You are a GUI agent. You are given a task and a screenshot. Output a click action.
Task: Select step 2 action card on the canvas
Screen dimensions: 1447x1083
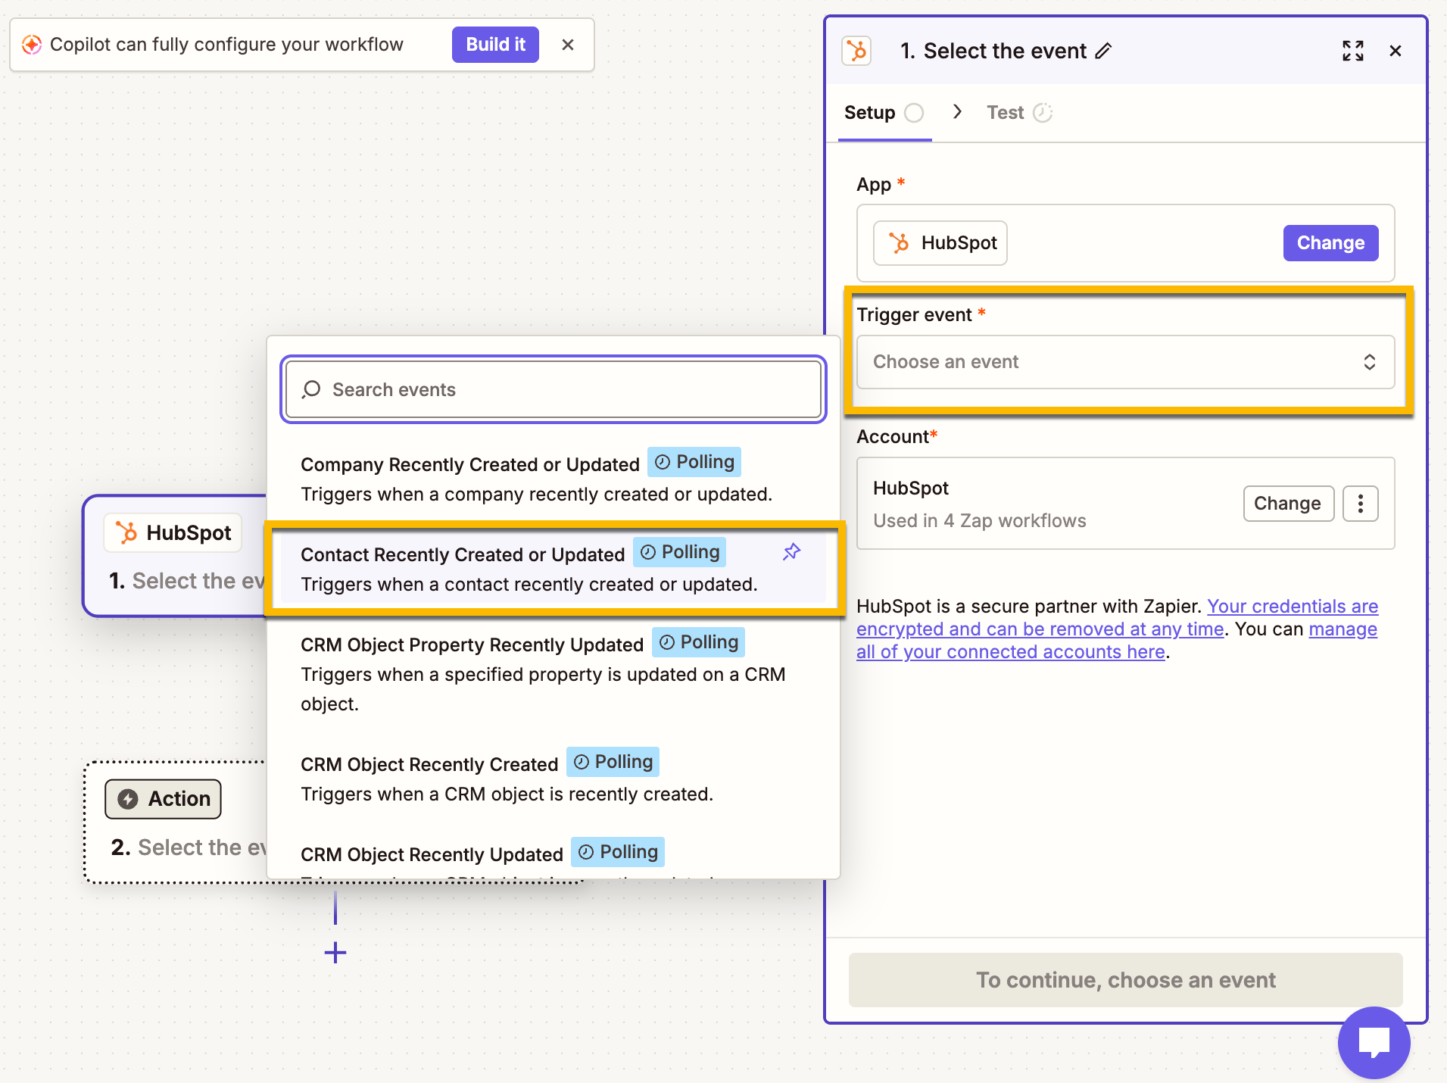[x=176, y=823]
